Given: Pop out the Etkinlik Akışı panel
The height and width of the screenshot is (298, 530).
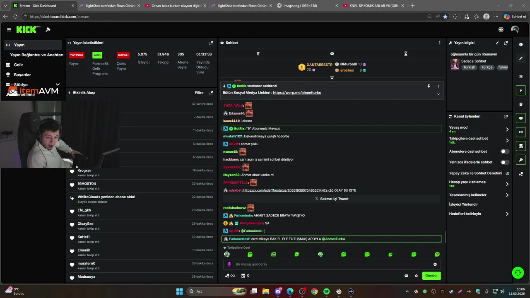Looking at the screenshot, I should pyautogui.click(x=211, y=93).
